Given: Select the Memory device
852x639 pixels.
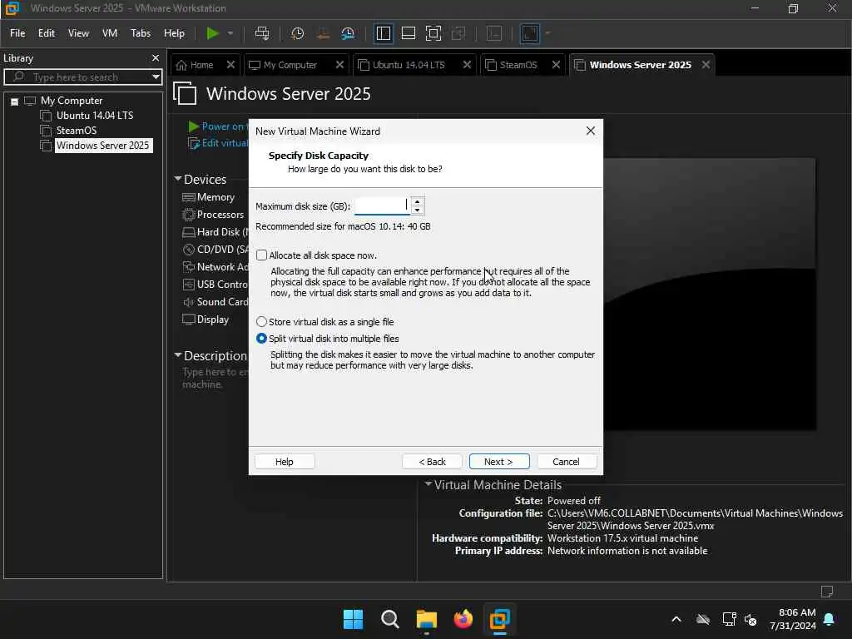Looking at the screenshot, I should pyautogui.click(x=209, y=196).
